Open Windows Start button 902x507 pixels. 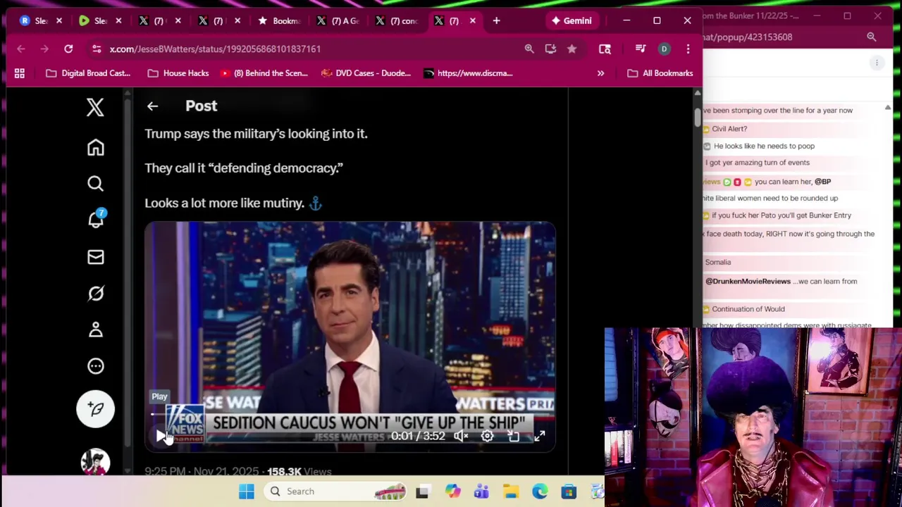click(246, 492)
